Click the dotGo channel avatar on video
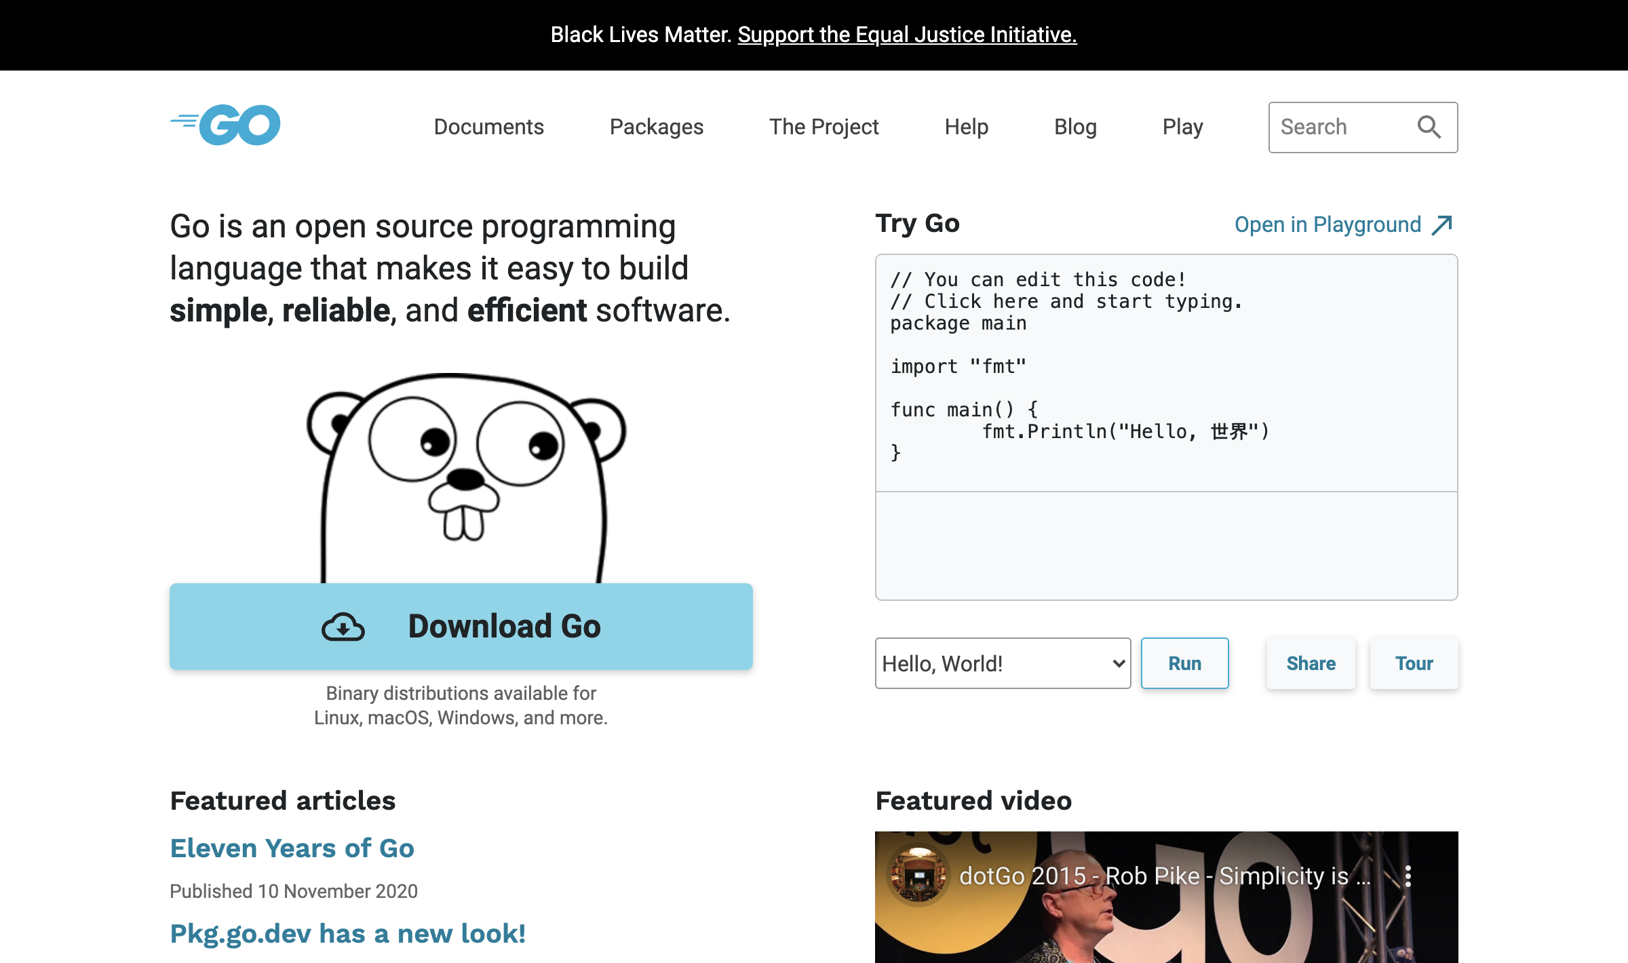1628x963 pixels. point(918,876)
